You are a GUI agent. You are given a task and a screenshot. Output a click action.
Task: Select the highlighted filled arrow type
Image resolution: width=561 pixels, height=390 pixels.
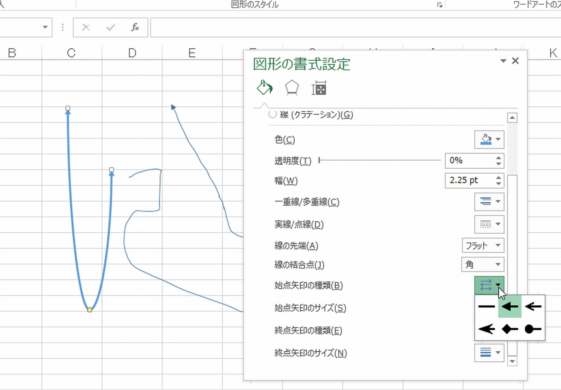[510, 306]
